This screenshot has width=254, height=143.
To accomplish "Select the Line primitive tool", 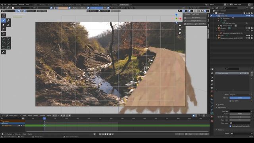I will (4, 39).
